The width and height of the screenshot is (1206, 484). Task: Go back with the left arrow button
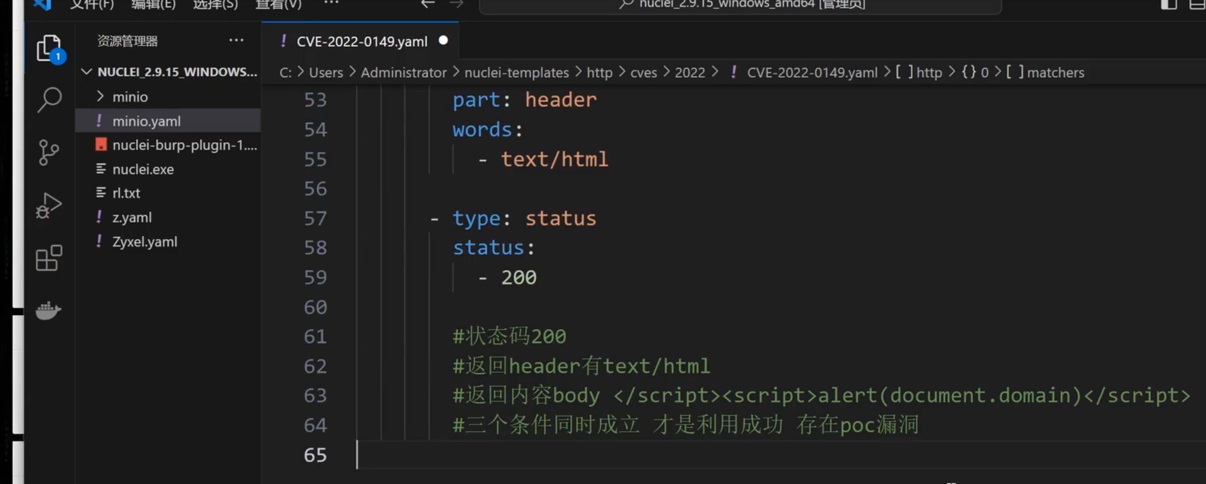tap(428, 4)
